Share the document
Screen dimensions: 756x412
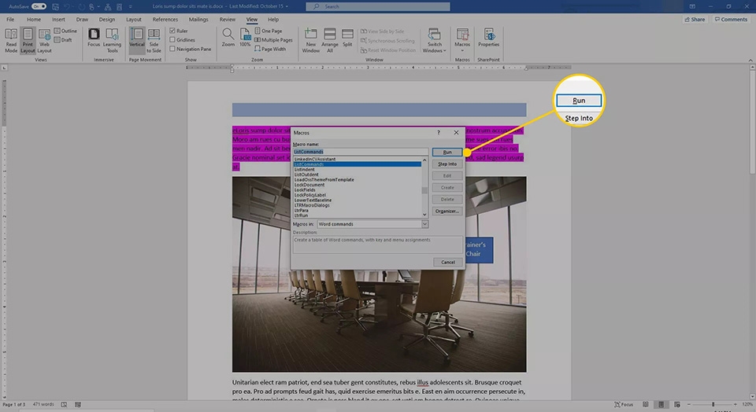(695, 19)
